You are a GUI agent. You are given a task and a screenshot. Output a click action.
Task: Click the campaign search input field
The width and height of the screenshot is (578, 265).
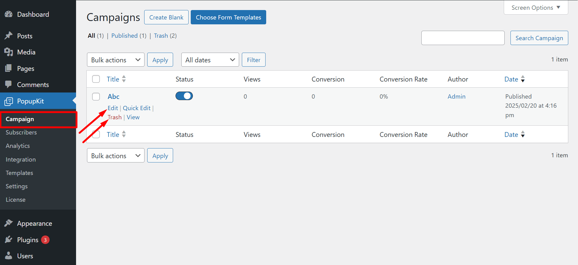[463, 38]
